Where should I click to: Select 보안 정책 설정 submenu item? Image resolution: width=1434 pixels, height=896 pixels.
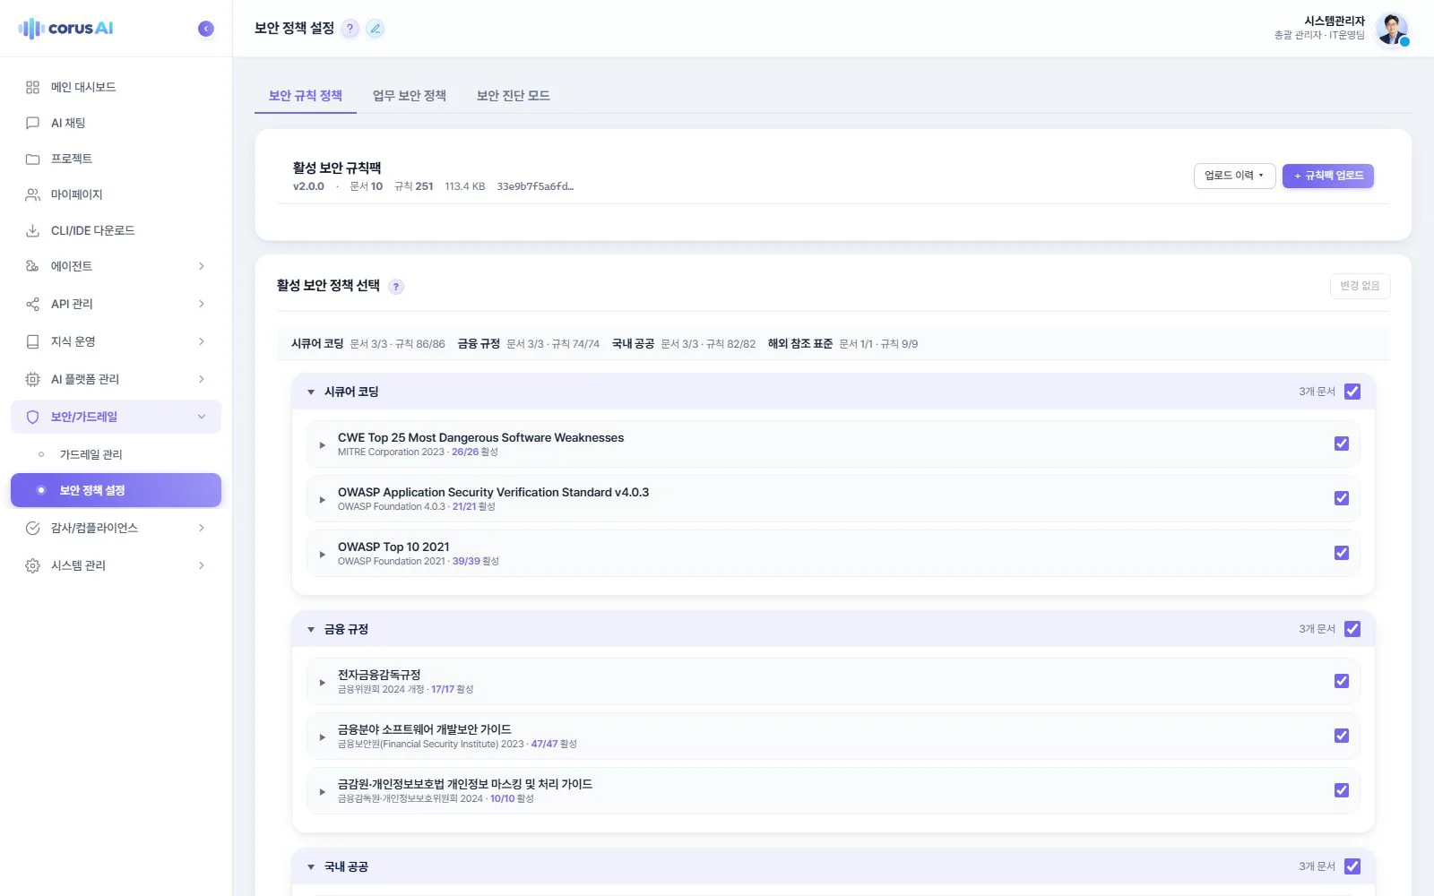coord(116,490)
